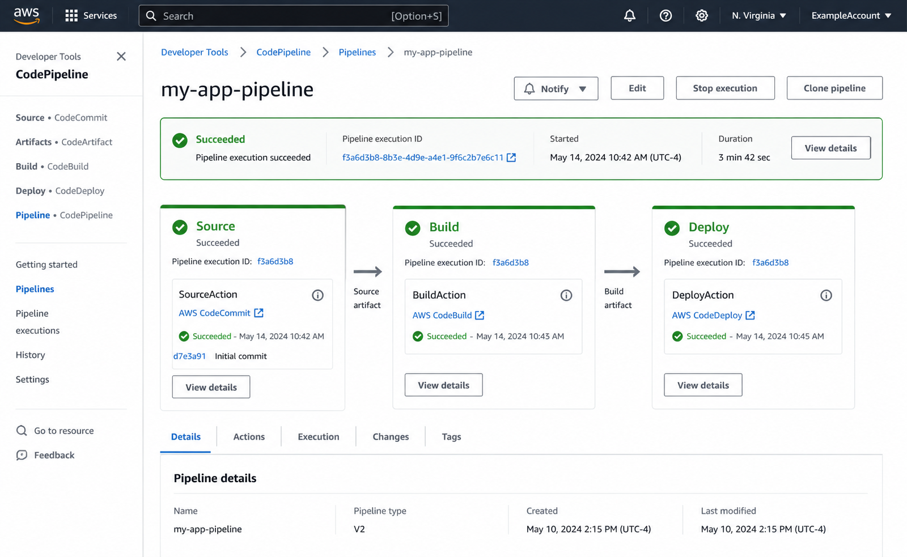Click View details under Build stage
Image resolution: width=907 pixels, height=557 pixels.
(443, 385)
